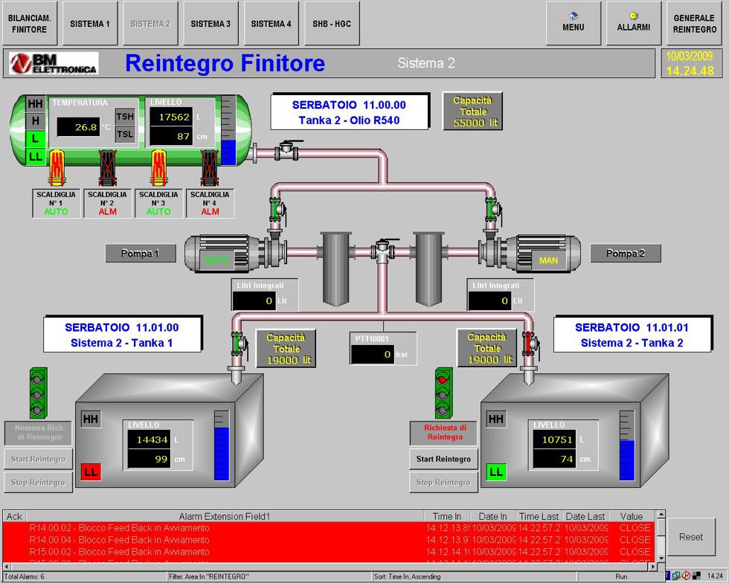Toggle the red LL level indicator on Tanka 1

pos(91,471)
